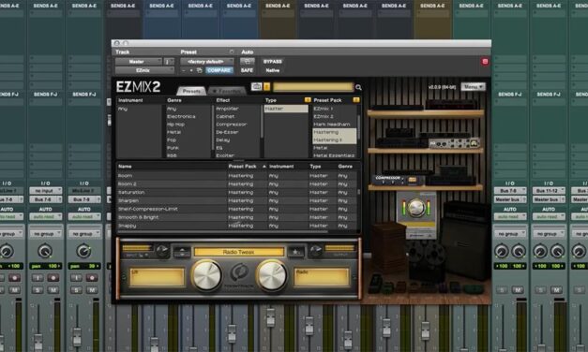Click the Radio Tweak preset name display
The width and height of the screenshot is (588, 352).
tap(238, 252)
